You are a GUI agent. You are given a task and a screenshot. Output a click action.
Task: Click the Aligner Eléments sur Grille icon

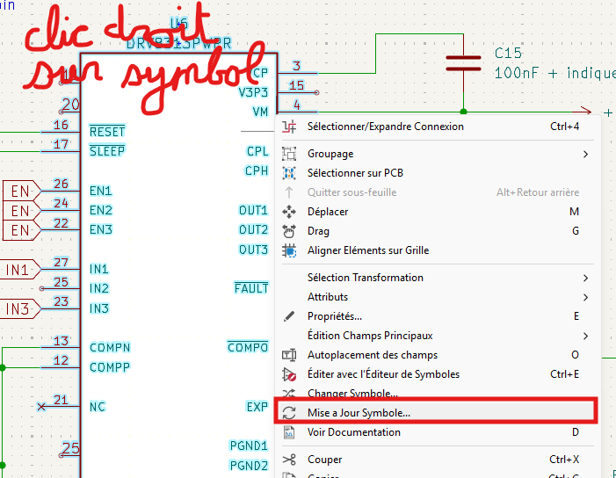tap(289, 250)
